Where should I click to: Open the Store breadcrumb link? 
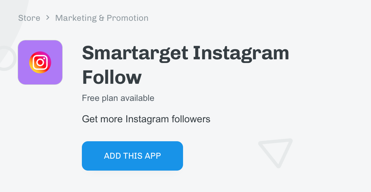coord(29,18)
